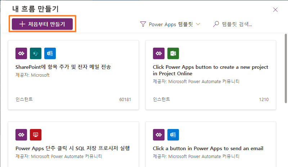Open the Power Apps 템플릿 filter dropdown
This screenshot has width=288, height=167.
[170, 24]
